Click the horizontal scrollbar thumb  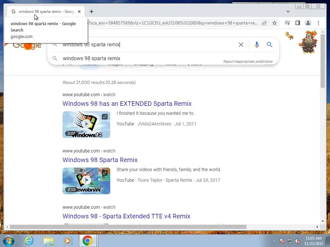click(x=128, y=227)
